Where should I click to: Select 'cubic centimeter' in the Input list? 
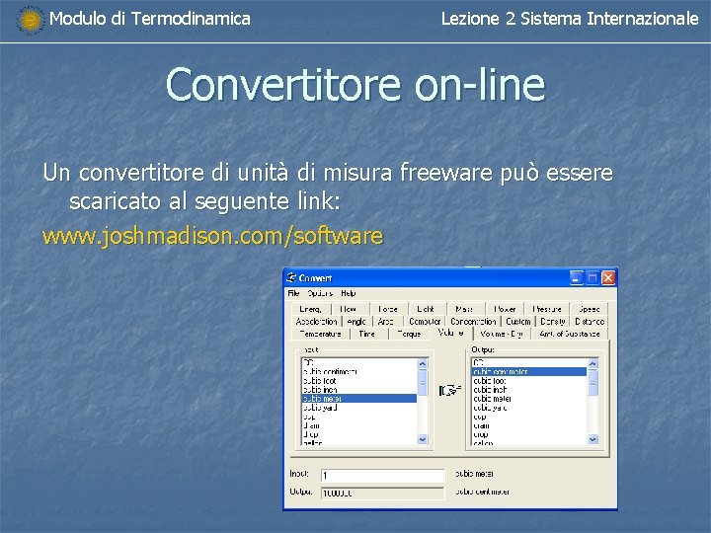[x=359, y=372]
